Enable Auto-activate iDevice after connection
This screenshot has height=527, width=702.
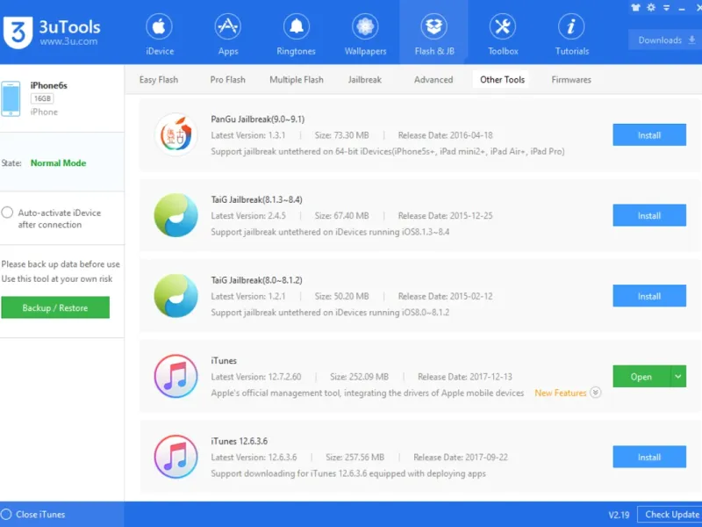7,213
